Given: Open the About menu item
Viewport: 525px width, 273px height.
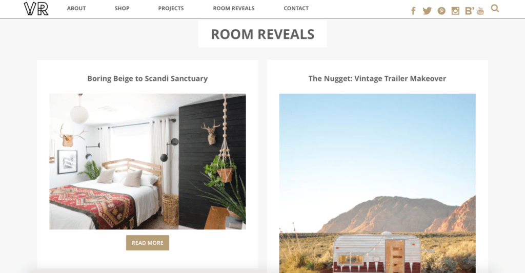Looking at the screenshot, I should pos(76,8).
